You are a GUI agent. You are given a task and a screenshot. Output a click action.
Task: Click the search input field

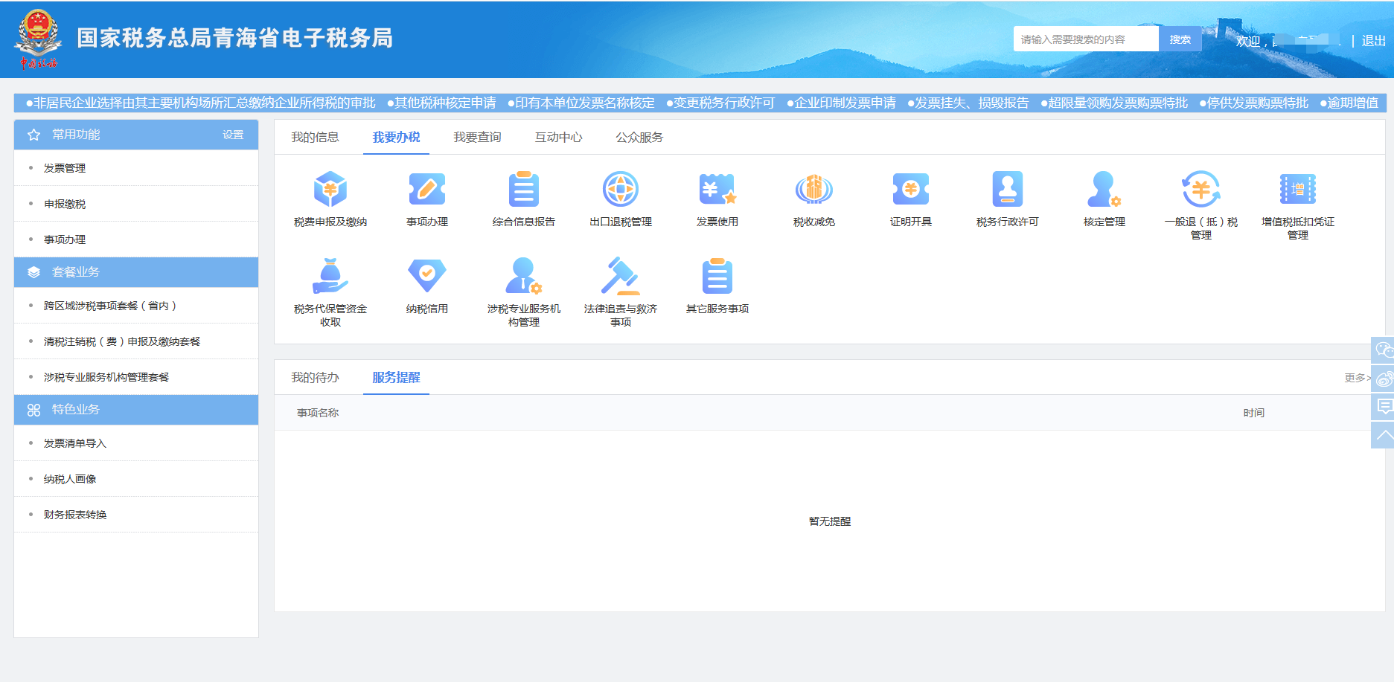(x=1085, y=39)
